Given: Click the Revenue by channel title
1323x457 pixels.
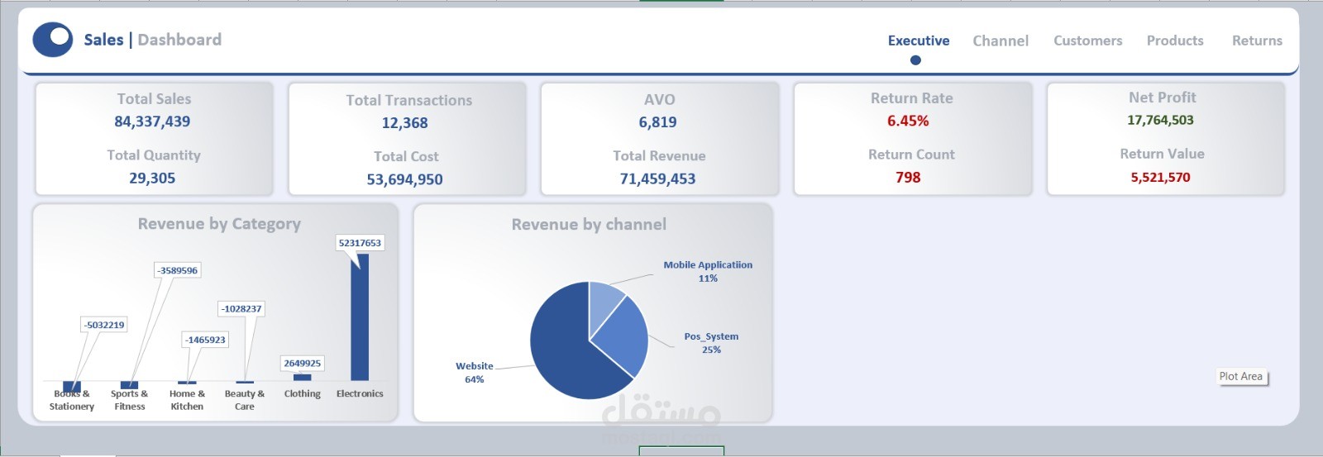Looking at the screenshot, I should click(589, 225).
